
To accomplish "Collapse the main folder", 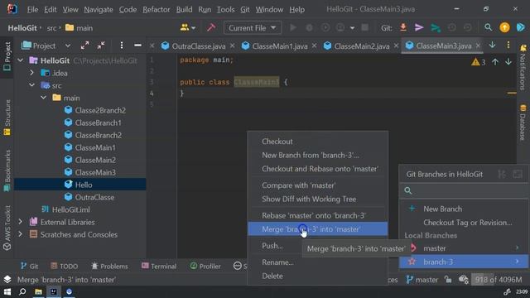I will [x=44, y=98].
